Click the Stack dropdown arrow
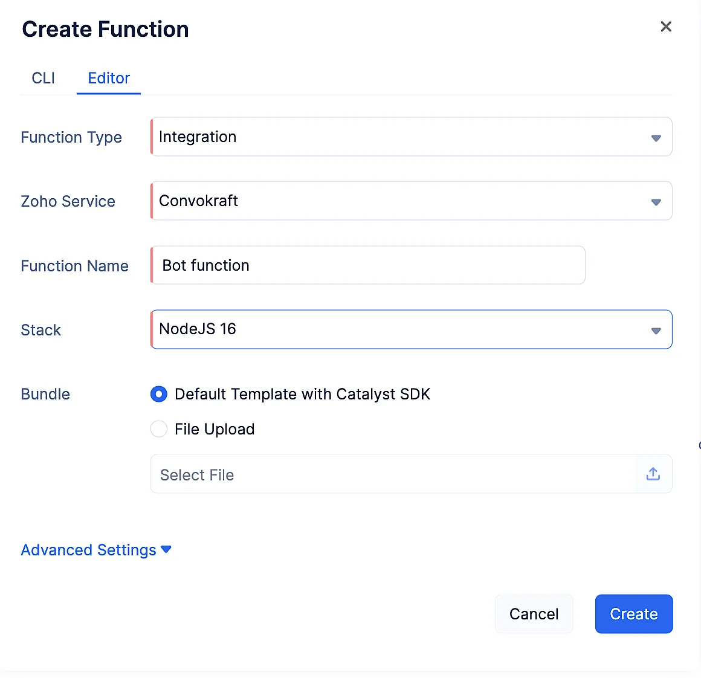The image size is (701, 678). pyautogui.click(x=656, y=331)
